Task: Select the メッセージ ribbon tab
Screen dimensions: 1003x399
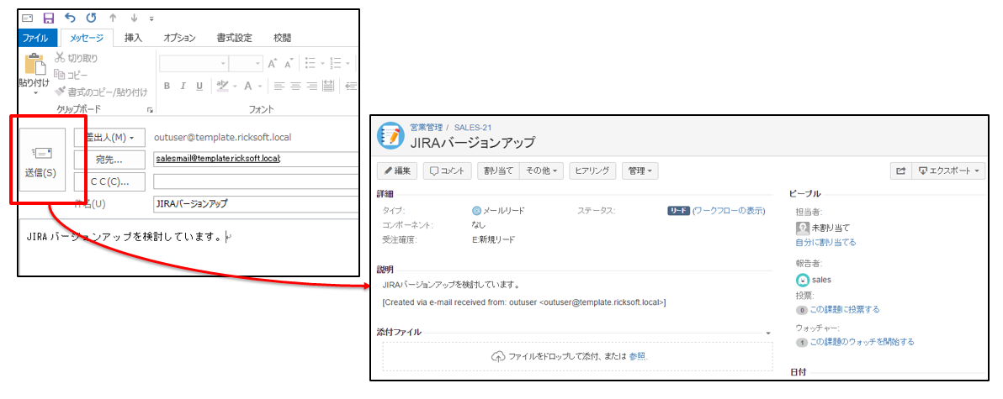Action: point(87,38)
